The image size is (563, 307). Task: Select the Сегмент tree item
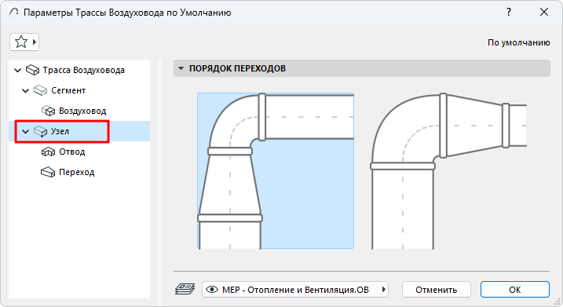tap(79, 90)
